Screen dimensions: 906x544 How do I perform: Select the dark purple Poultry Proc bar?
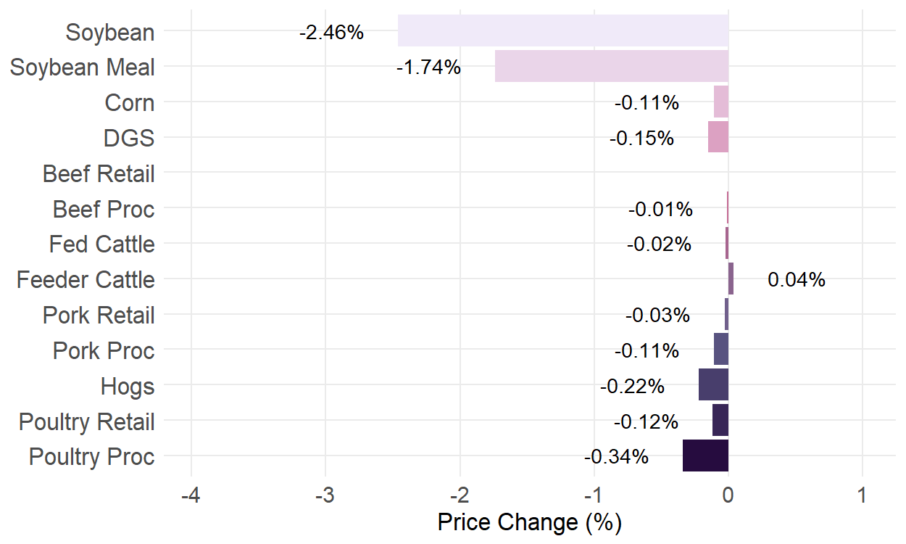pos(705,456)
